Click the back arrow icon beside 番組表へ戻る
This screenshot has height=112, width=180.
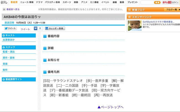pos(4,9)
